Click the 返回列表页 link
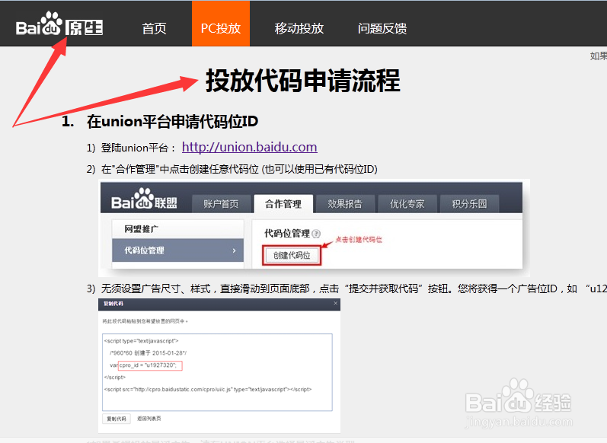 (149, 419)
